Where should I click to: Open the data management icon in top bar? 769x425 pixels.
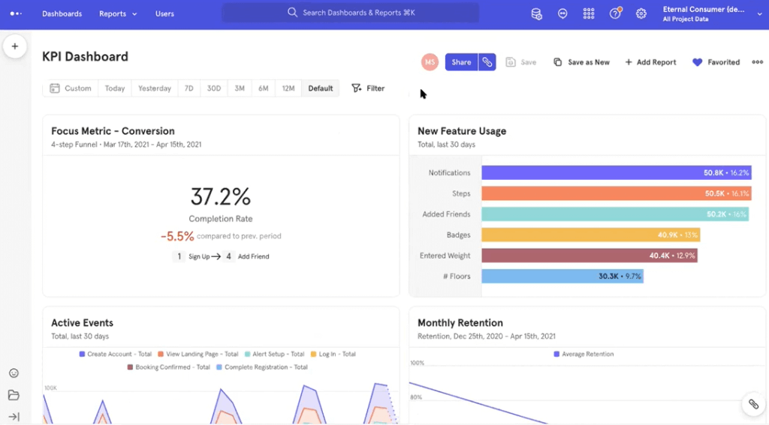point(536,13)
